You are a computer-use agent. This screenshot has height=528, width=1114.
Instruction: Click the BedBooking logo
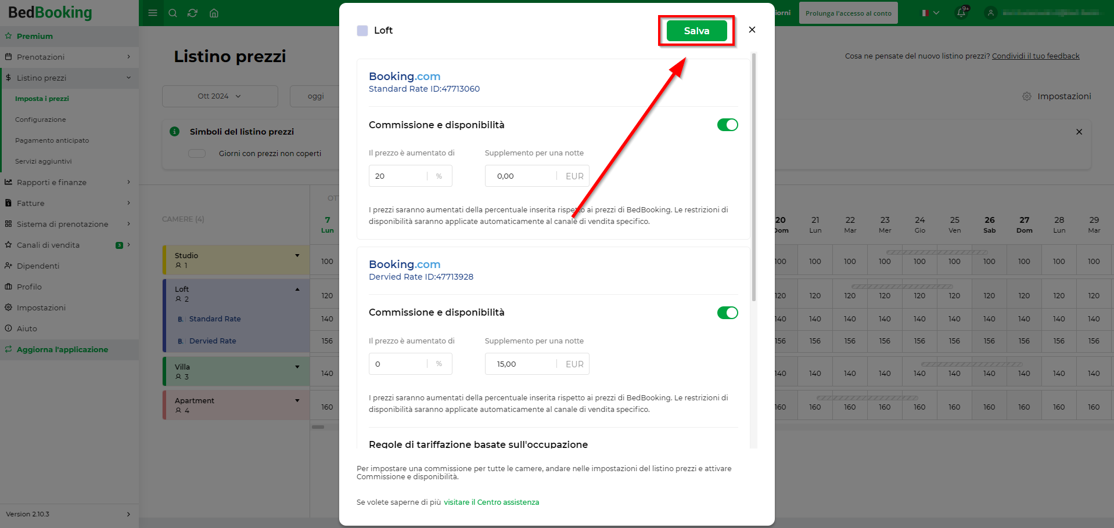[50, 12]
